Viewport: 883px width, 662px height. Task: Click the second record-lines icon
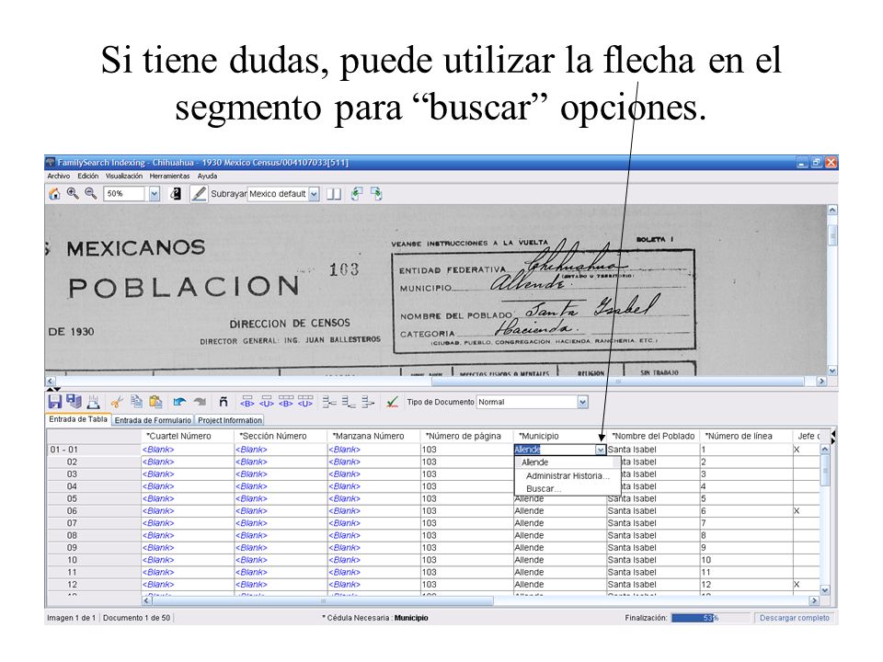(348, 402)
